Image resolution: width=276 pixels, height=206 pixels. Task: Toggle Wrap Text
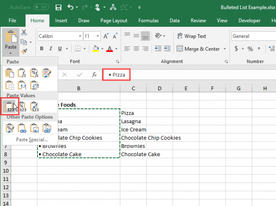[191, 36]
